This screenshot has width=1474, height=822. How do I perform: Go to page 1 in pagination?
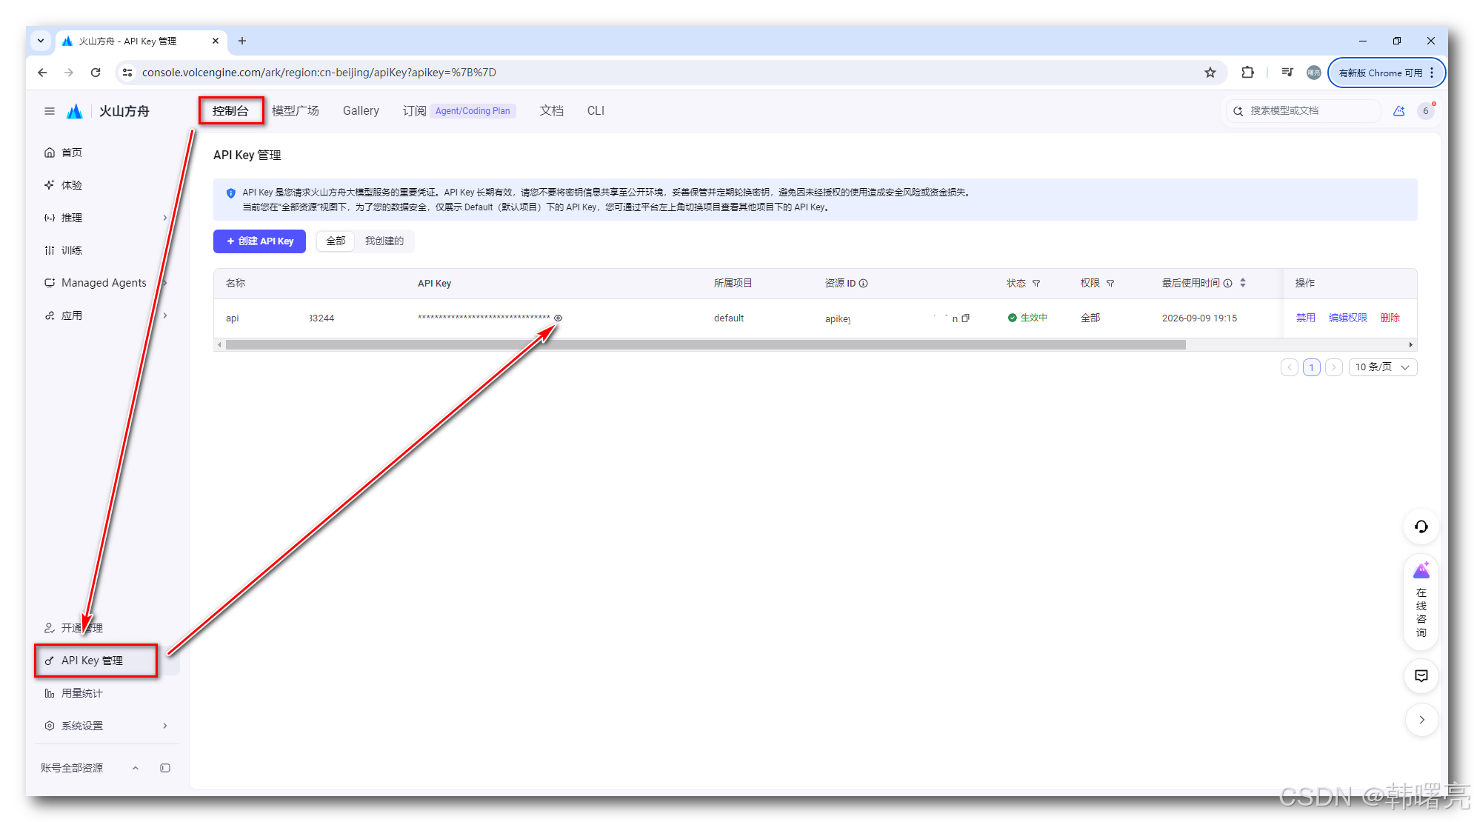[x=1312, y=367]
